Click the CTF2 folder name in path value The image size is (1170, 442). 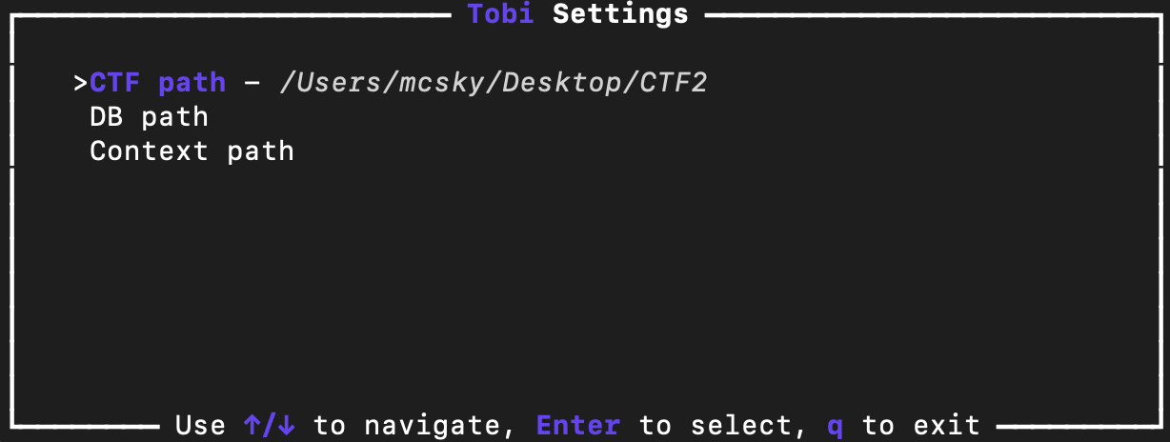coord(674,83)
